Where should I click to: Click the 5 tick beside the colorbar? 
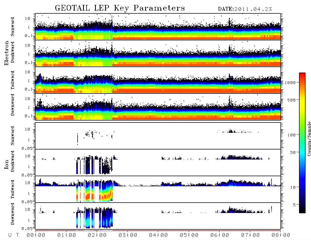tap(294, 205)
